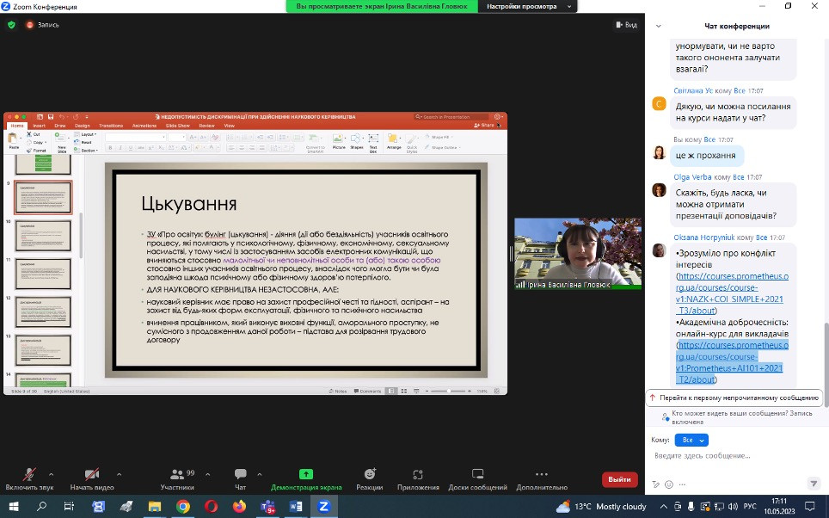Click the green encryption shield icon
The image size is (829, 518).
pos(11,25)
